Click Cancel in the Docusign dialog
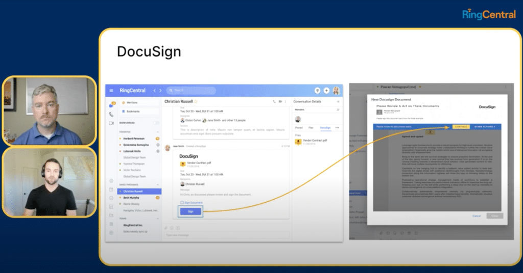523x273 pixels. click(476, 216)
